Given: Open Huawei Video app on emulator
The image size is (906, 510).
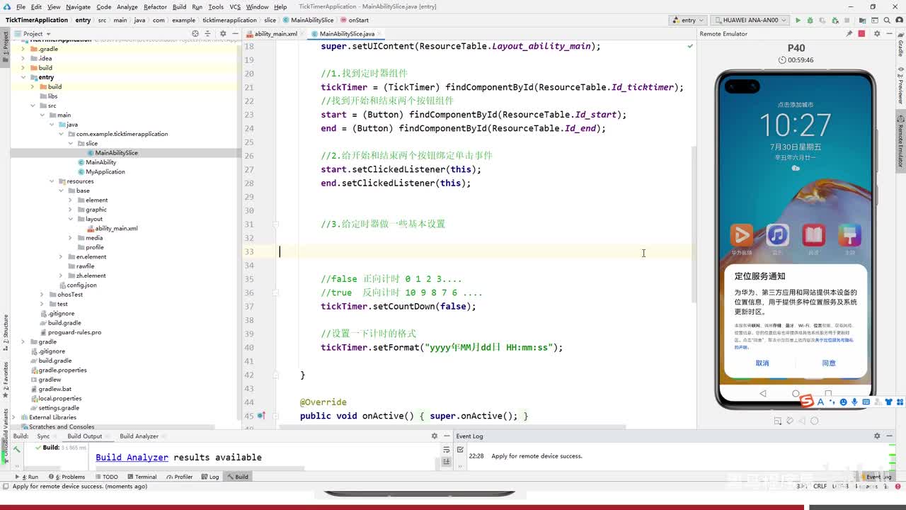Looking at the screenshot, I should [742, 235].
